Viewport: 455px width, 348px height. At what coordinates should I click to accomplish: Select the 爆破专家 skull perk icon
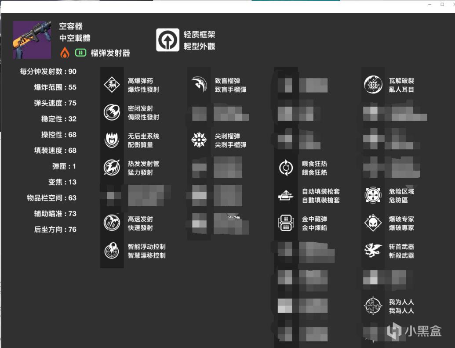pos(373,223)
